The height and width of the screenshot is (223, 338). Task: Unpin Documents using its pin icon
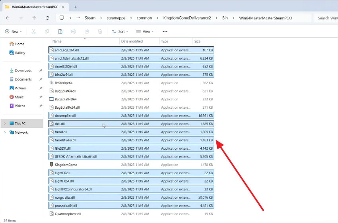point(41,79)
